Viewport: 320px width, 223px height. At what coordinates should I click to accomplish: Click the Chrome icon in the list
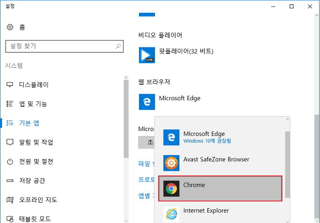[171, 188]
